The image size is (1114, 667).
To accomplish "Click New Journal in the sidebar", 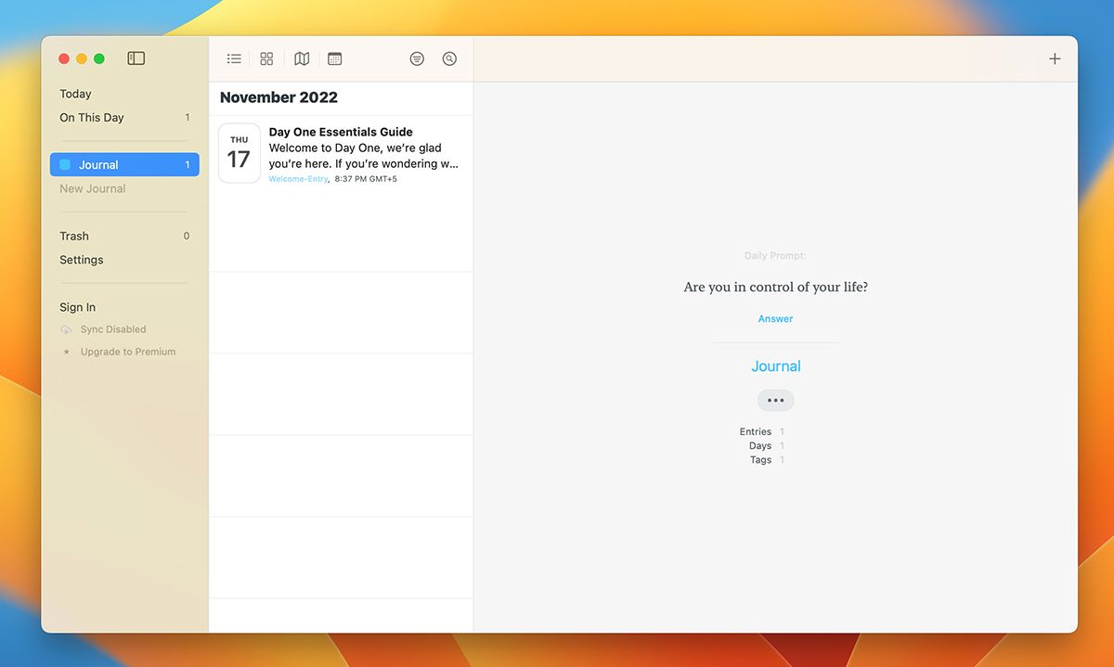I will pyautogui.click(x=93, y=188).
